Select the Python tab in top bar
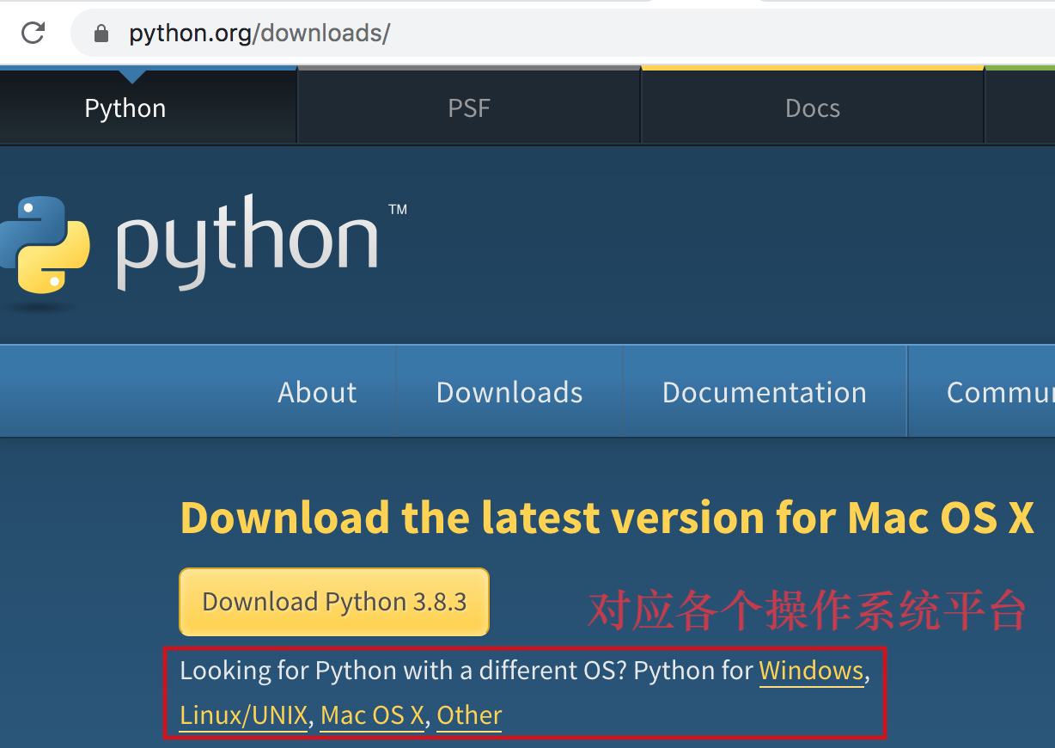Image resolution: width=1055 pixels, height=748 pixels. pos(125,107)
